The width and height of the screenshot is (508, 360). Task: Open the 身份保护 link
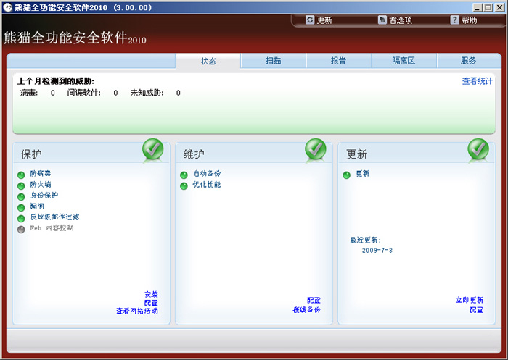coord(44,196)
